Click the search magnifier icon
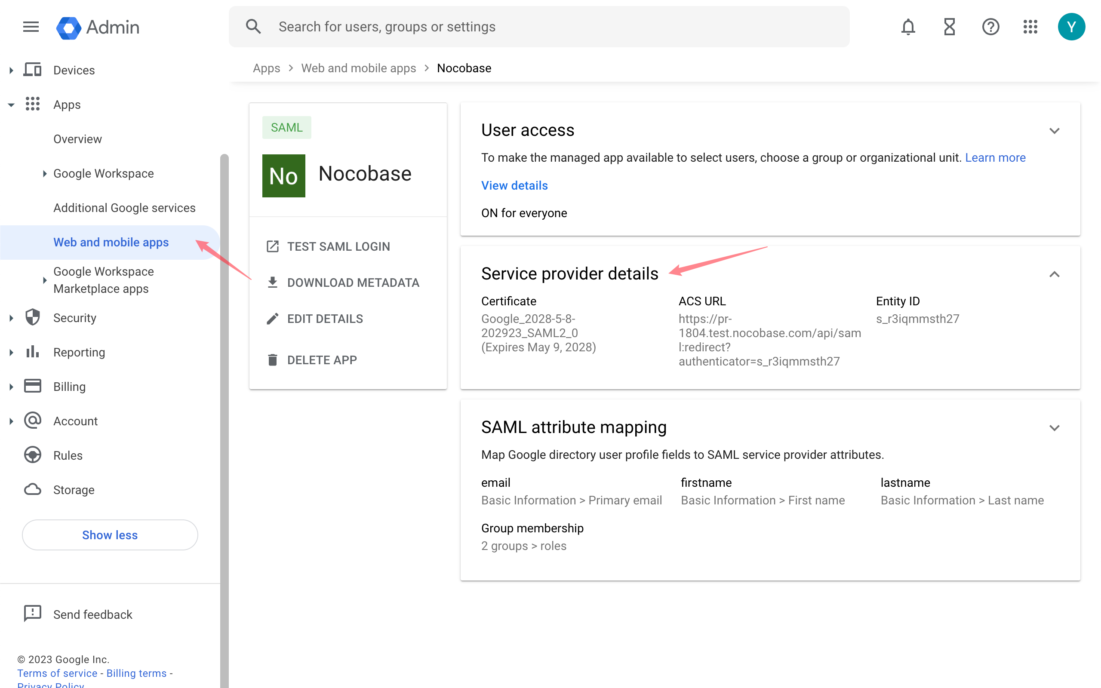Viewport: 1101px width, 688px height. (253, 27)
